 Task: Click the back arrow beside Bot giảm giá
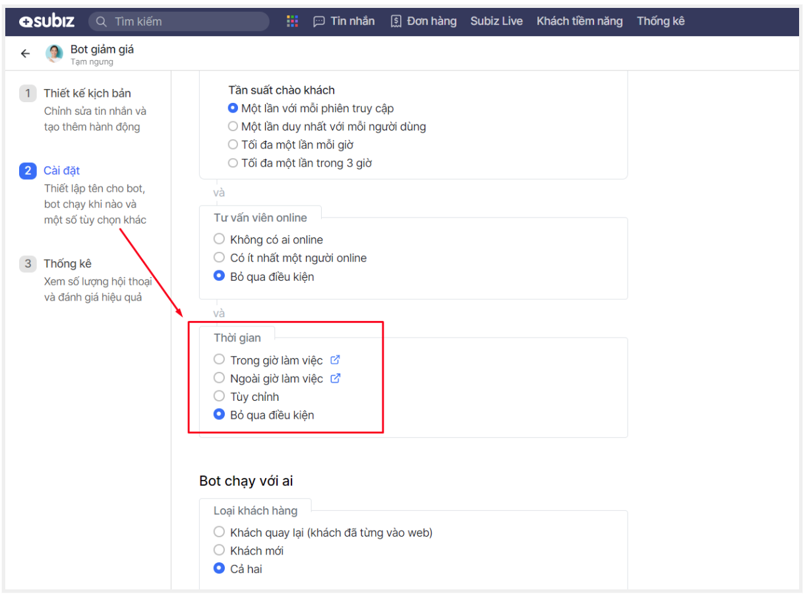point(25,54)
